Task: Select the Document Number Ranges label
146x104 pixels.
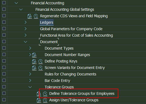Action: 67,55
